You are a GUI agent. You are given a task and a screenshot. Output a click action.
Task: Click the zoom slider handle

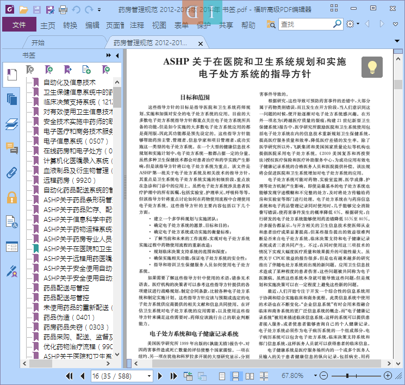(x=347, y=375)
